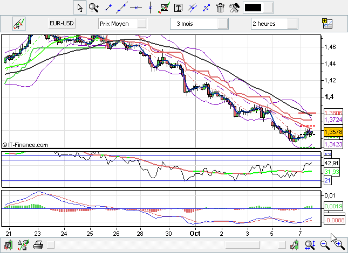Click the 1,3578 current price label
Image resolution: width=348 pixels, height=253 pixels.
333,132
